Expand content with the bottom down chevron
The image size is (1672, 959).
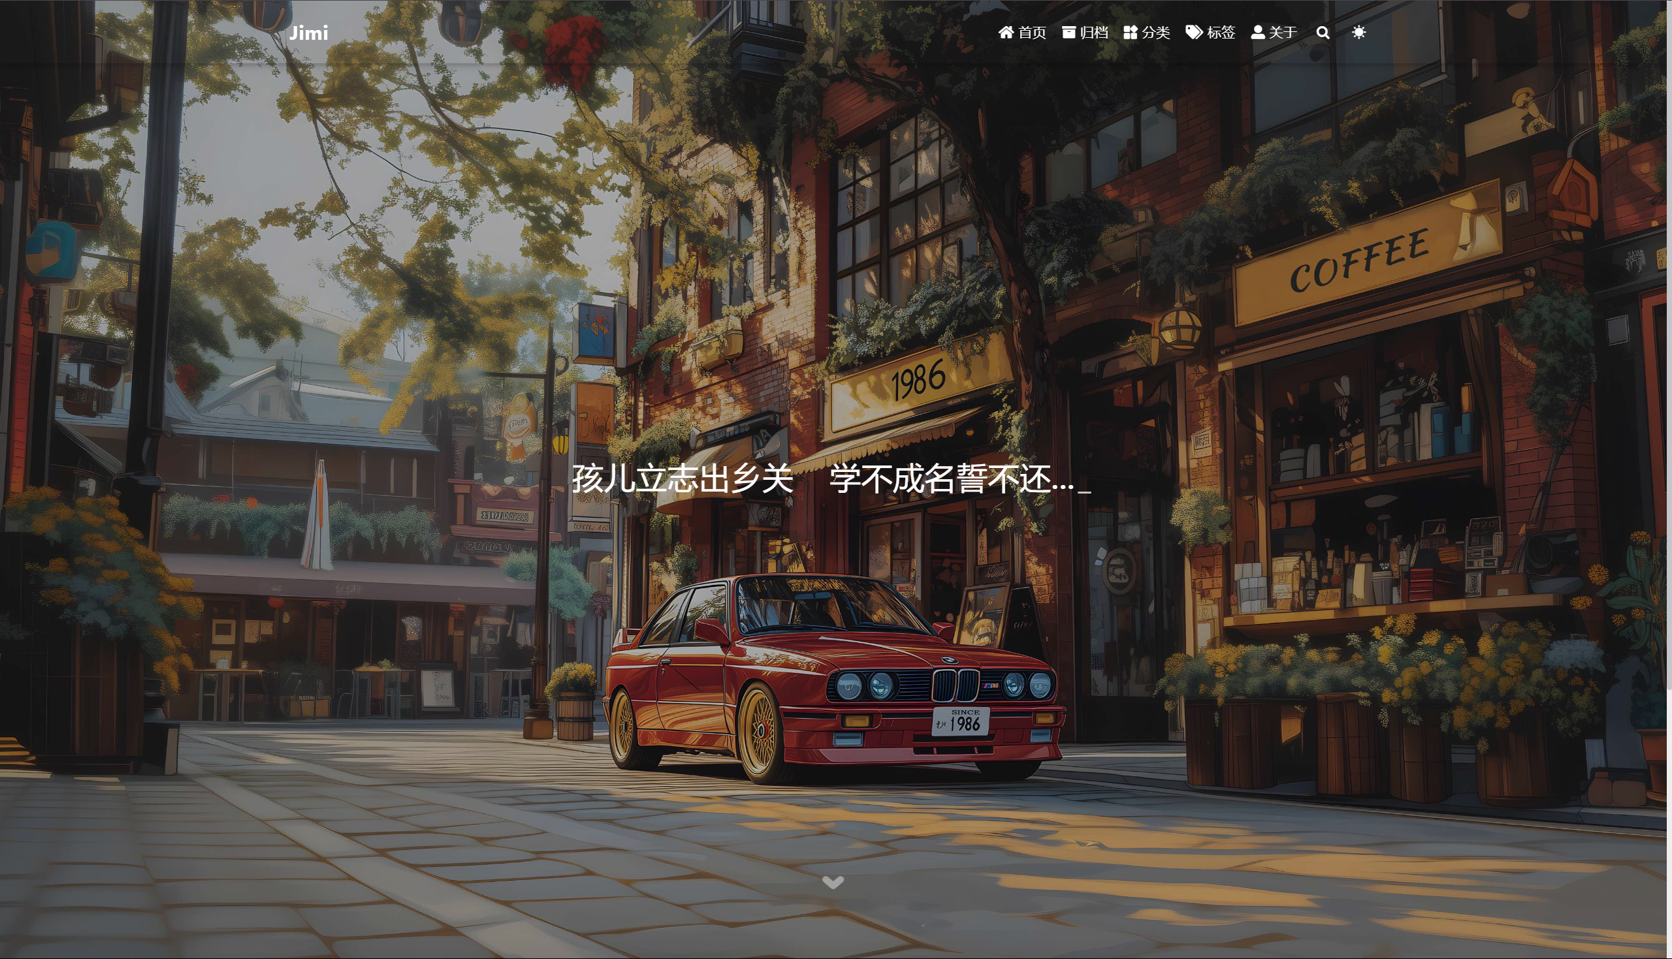click(833, 883)
